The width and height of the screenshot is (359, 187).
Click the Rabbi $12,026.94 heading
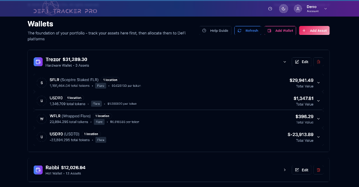click(x=66, y=168)
